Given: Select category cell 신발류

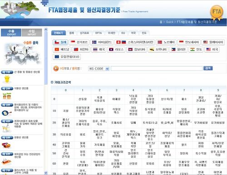Looking at the screenshot, I should [x=133, y=164].
